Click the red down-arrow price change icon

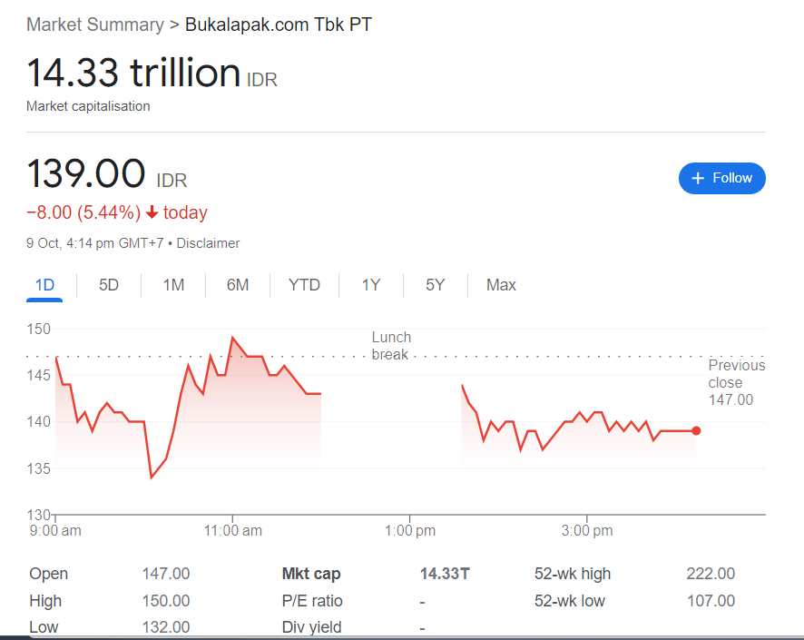tap(152, 213)
